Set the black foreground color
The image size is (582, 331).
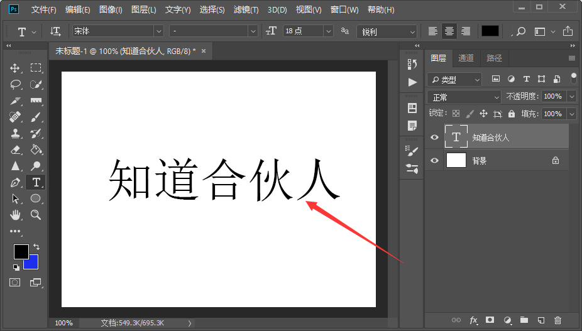point(20,251)
